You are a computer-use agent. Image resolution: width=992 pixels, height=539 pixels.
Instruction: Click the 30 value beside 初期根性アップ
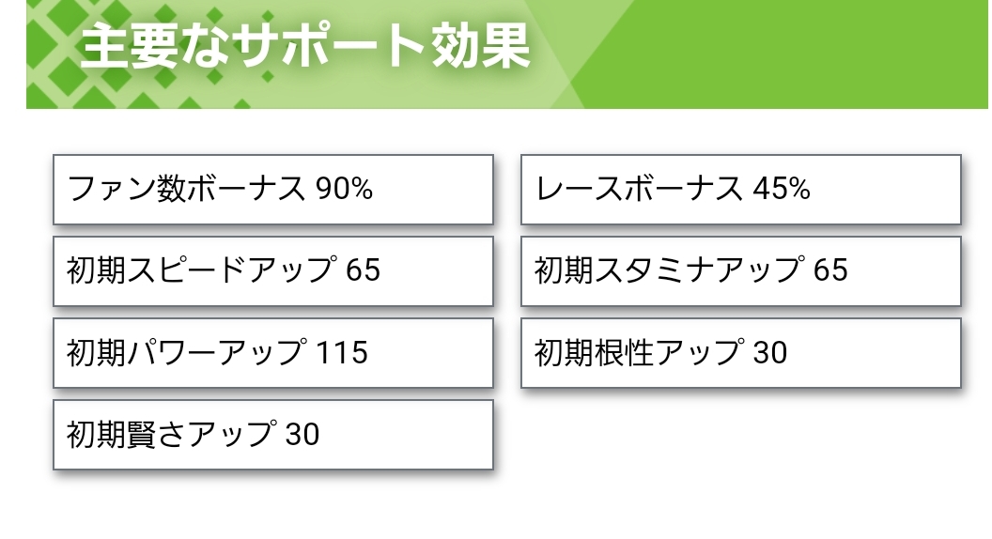[x=770, y=353]
